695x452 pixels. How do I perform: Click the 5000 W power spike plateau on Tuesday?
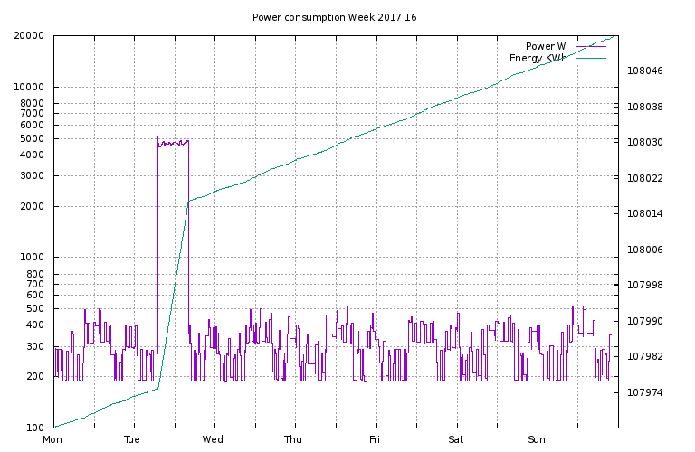pos(174,143)
